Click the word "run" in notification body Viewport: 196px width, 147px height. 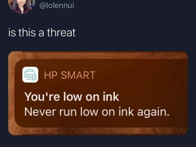pyautogui.click(x=68, y=113)
